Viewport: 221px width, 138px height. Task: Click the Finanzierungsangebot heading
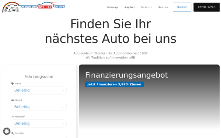coord(126,75)
